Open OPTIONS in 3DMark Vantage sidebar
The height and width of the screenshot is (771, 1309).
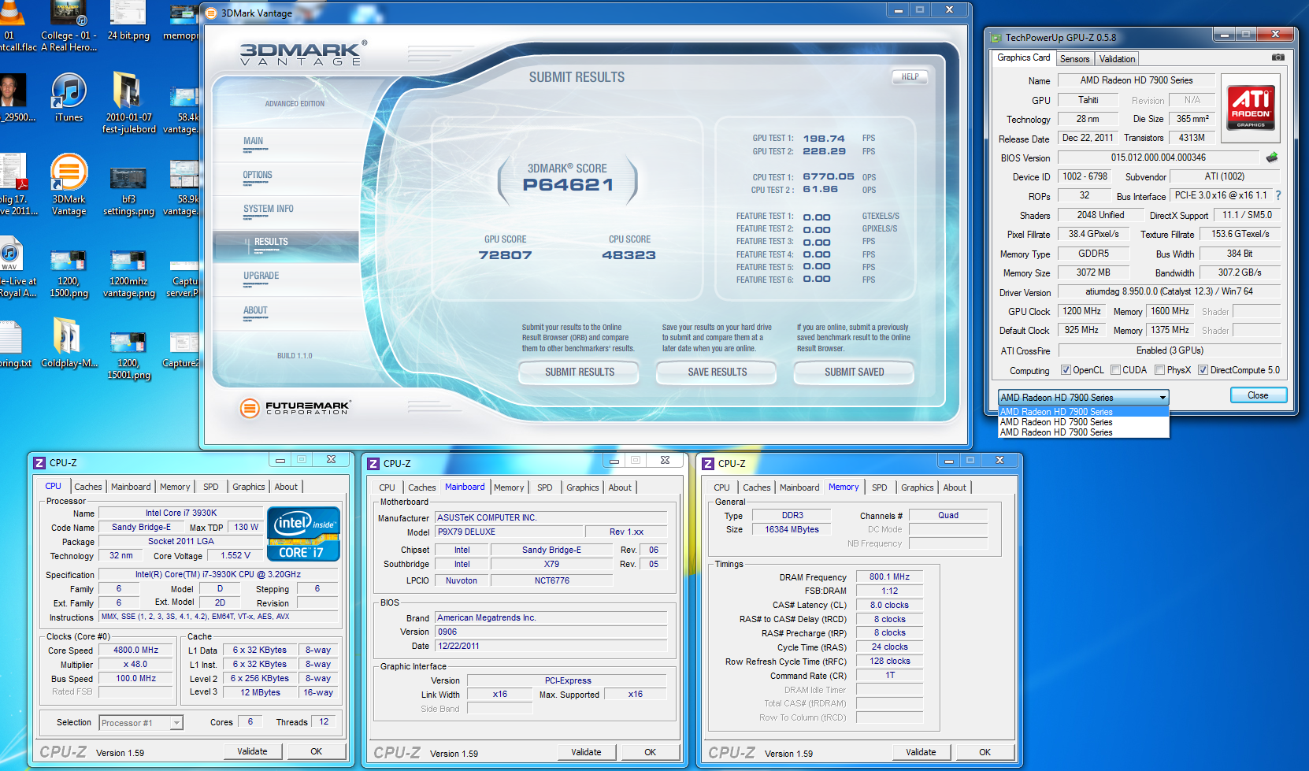coord(258,176)
